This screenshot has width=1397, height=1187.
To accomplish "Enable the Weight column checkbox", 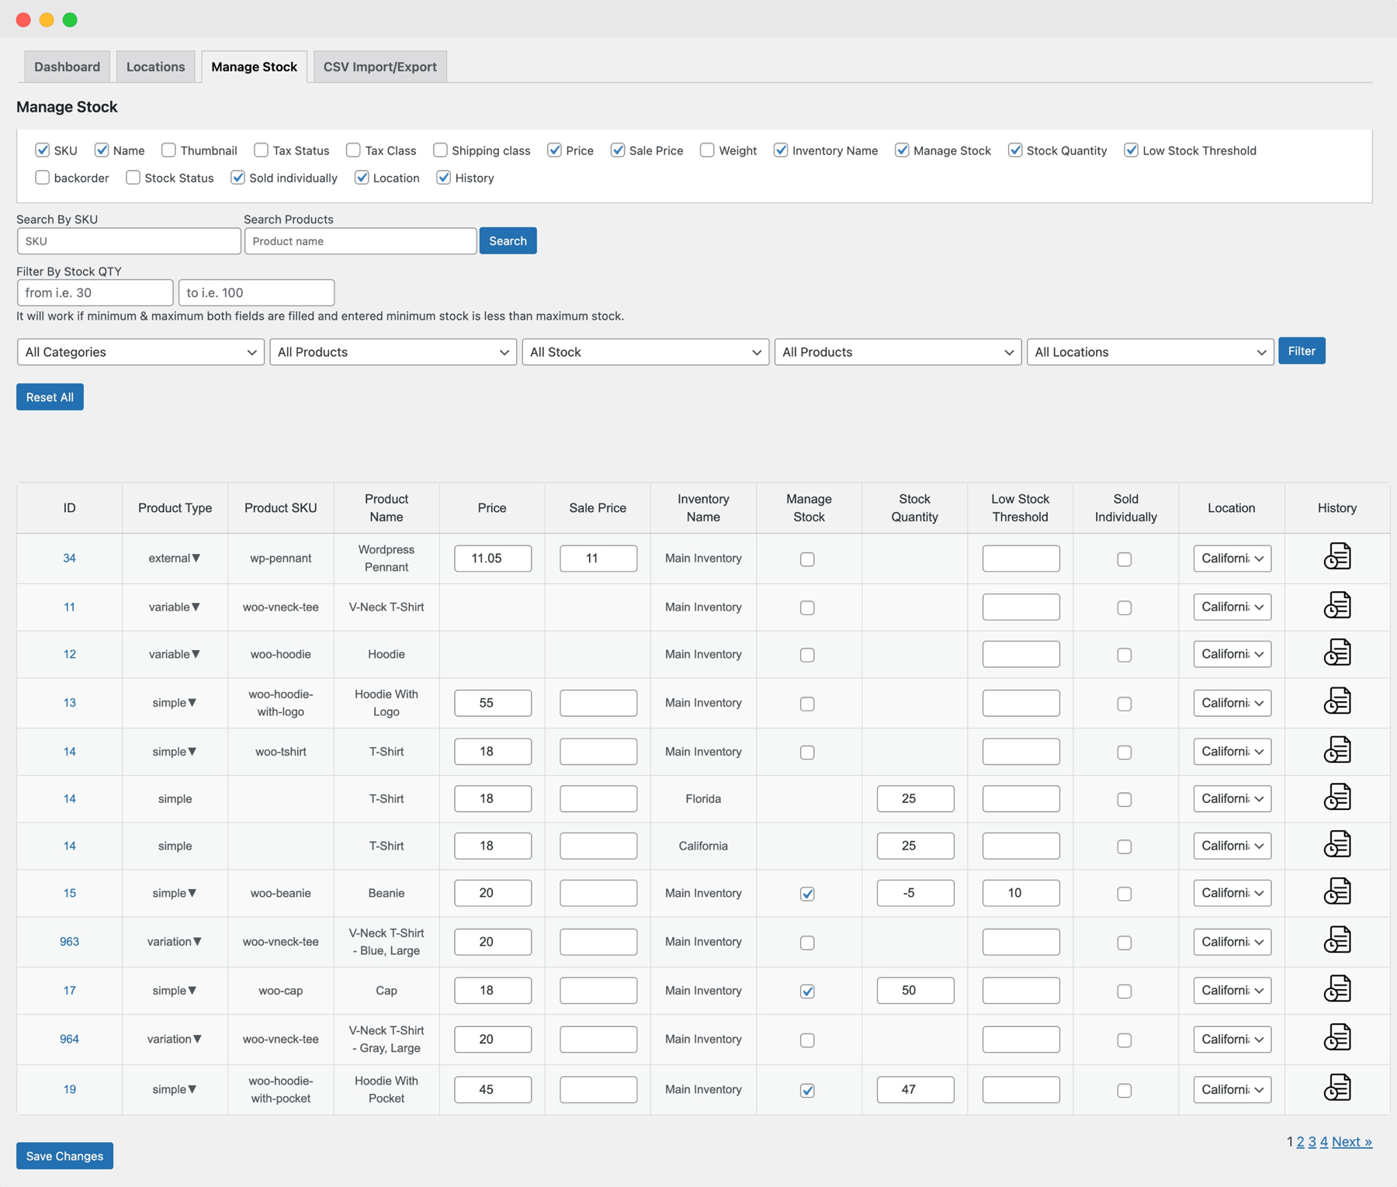I will point(707,150).
